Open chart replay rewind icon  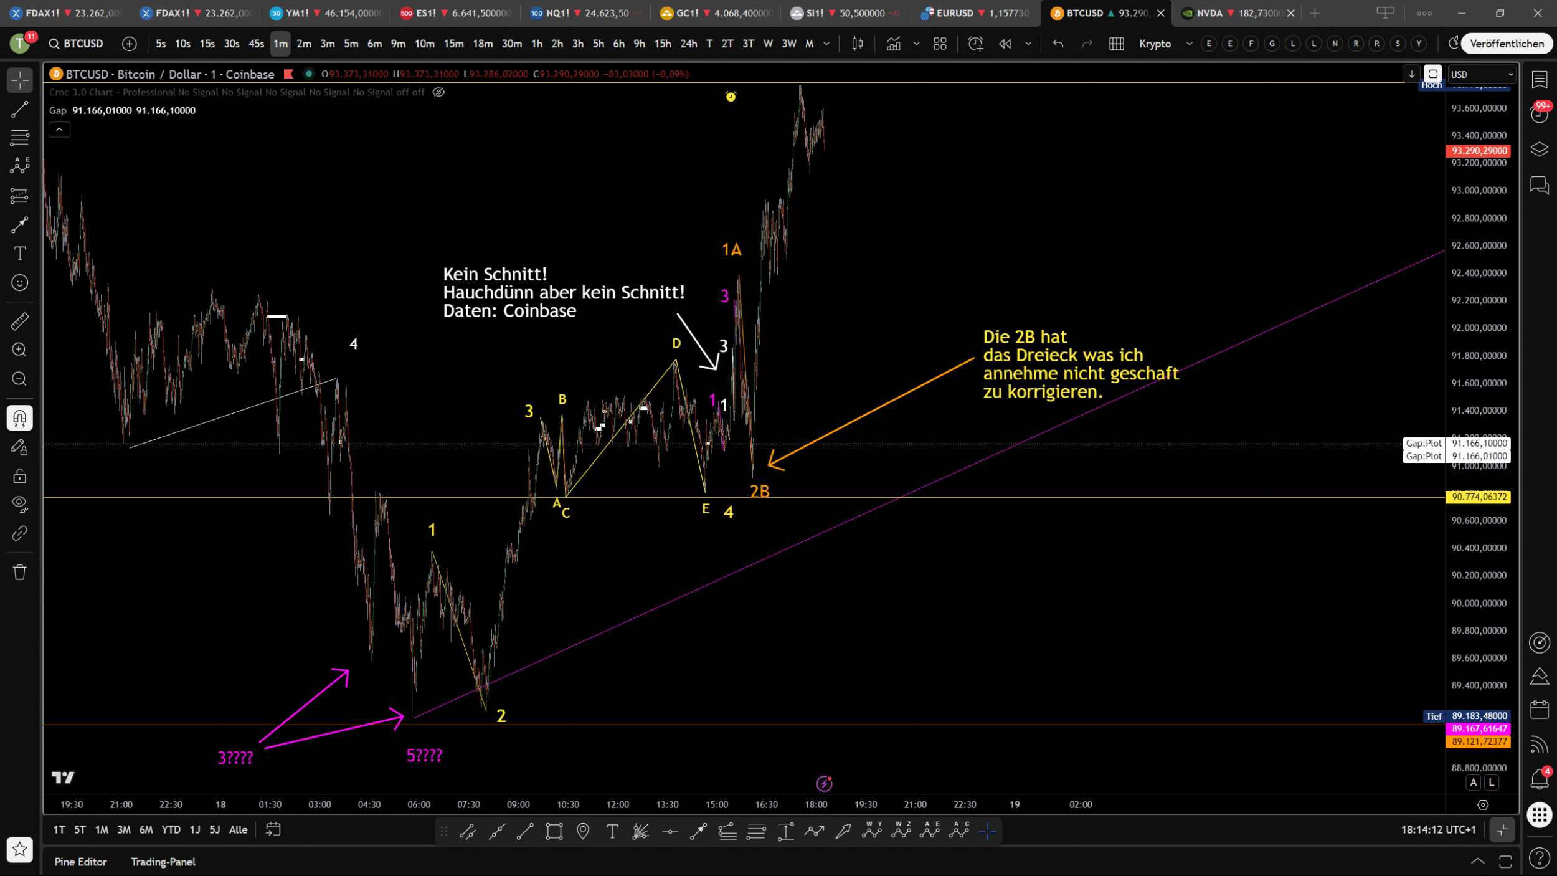(1005, 44)
